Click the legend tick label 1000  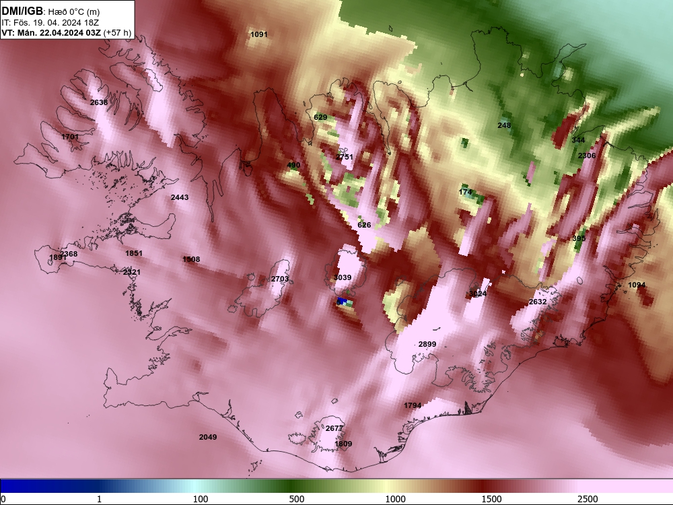coord(395,499)
